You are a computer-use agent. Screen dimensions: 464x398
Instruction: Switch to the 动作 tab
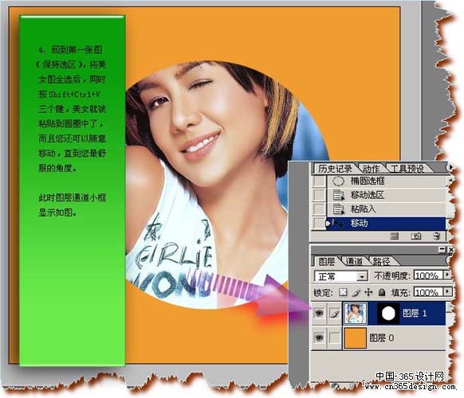point(371,169)
